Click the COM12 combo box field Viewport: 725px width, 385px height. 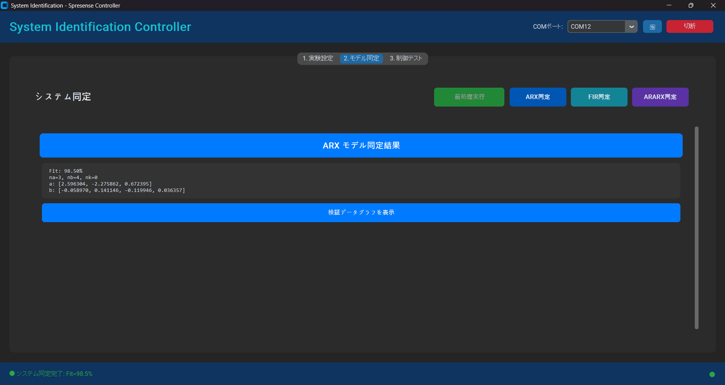pyautogui.click(x=596, y=27)
